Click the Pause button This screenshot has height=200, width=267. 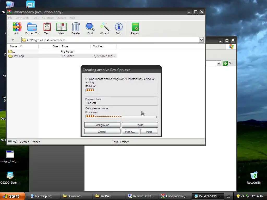pyautogui.click(x=140, y=125)
